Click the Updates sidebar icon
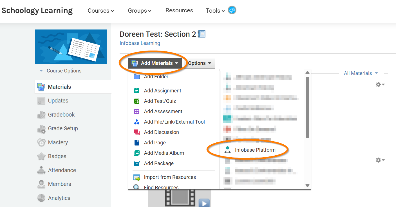This screenshot has width=396, height=207. click(x=41, y=101)
